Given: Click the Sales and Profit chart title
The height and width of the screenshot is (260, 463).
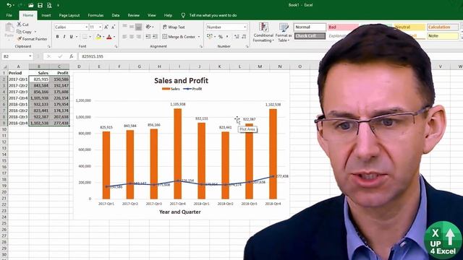Looking at the screenshot, I should pos(181,80).
